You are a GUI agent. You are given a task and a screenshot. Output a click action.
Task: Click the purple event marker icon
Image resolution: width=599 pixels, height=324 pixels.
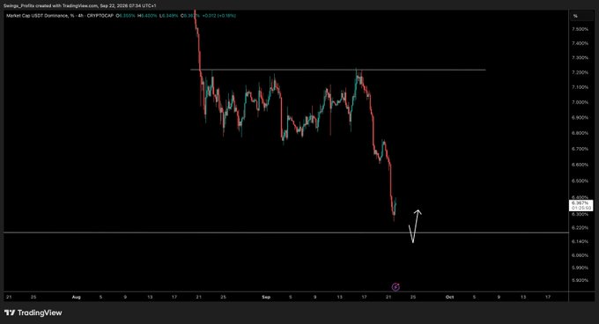pyautogui.click(x=396, y=287)
